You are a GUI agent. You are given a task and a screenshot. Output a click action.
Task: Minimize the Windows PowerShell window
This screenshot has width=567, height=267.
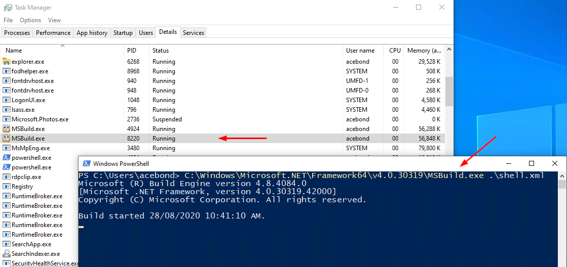(x=508, y=163)
